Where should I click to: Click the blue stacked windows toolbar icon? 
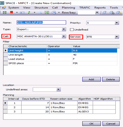click(x=53, y=13)
